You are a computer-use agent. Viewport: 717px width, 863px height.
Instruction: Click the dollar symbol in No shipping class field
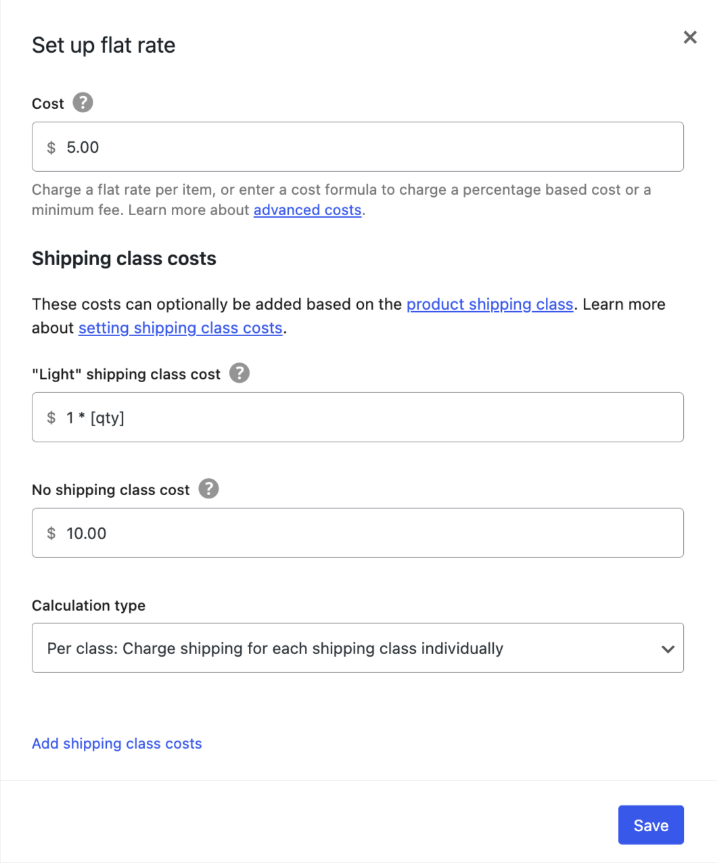(x=50, y=533)
